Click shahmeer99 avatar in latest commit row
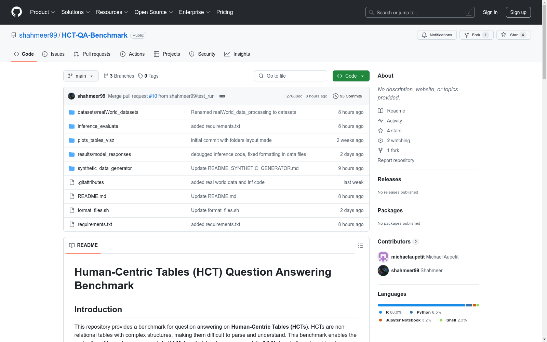Viewport: 547px width, 342px height. click(x=71, y=96)
